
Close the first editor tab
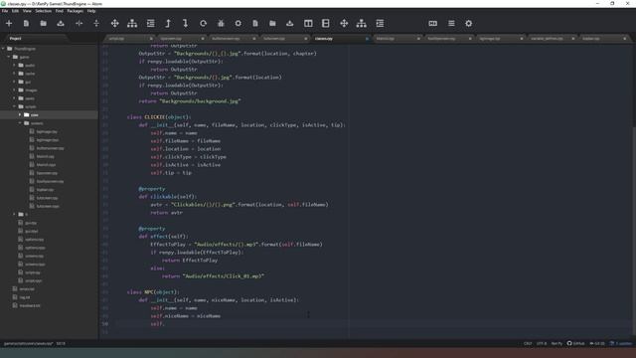[x=151, y=39]
